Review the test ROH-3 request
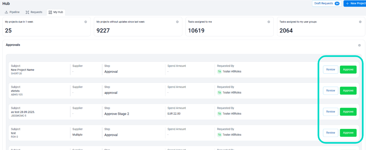The image size is (366, 150). pos(330,133)
